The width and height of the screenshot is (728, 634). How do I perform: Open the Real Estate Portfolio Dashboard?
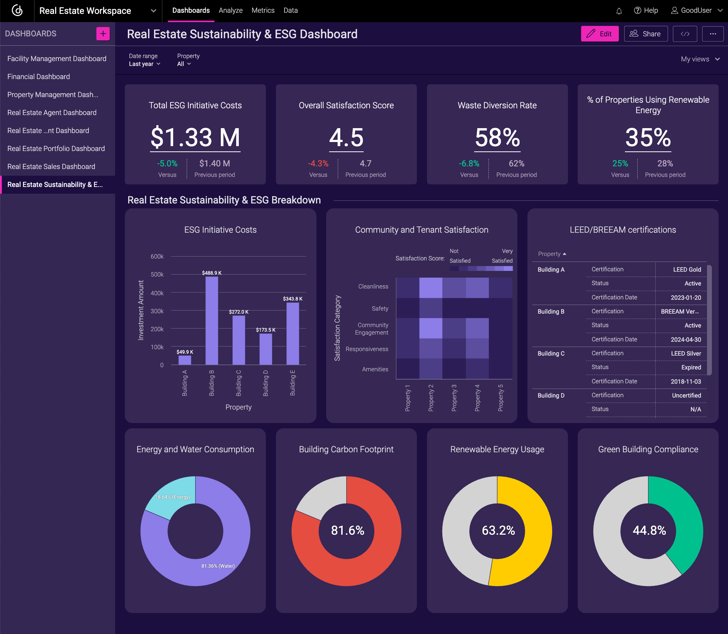click(56, 148)
